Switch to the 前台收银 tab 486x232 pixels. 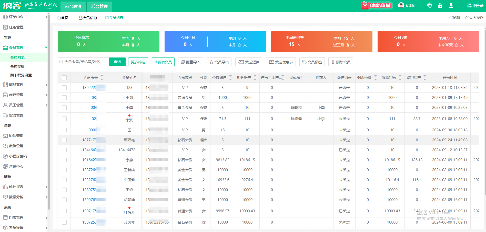point(73,6)
